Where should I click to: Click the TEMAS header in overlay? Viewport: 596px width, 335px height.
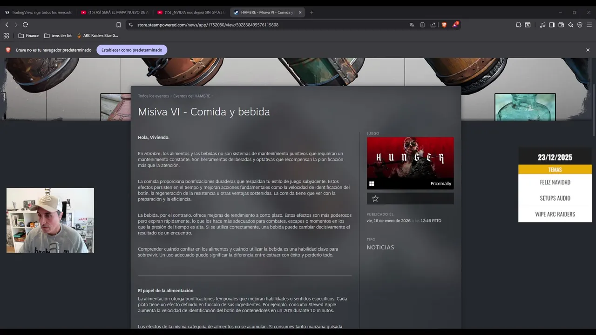[555, 170]
